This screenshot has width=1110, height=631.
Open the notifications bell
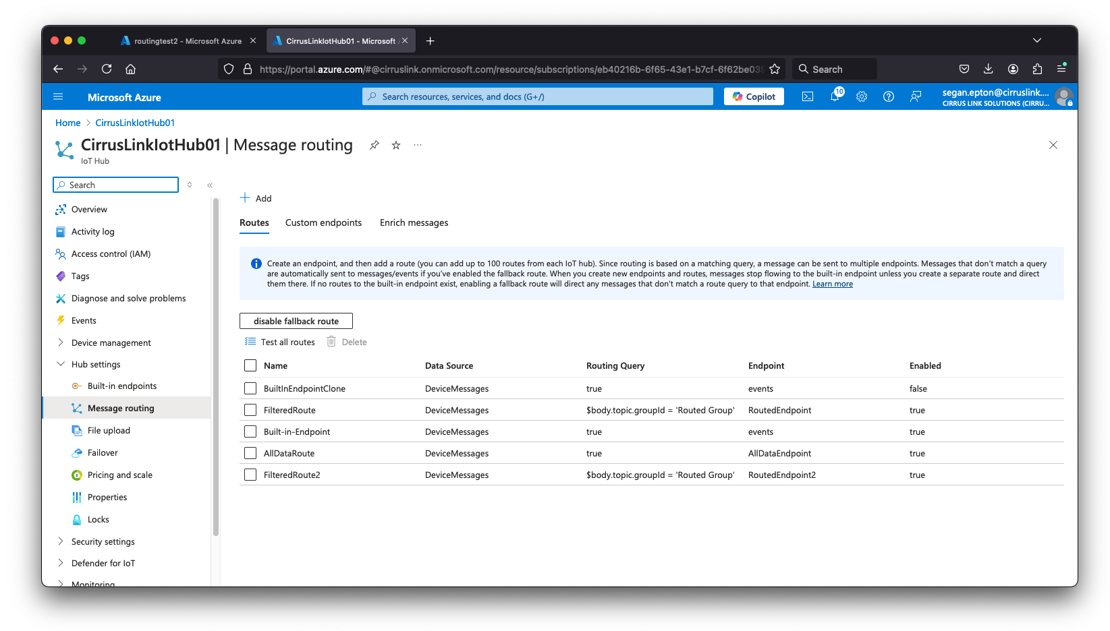pos(835,97)
